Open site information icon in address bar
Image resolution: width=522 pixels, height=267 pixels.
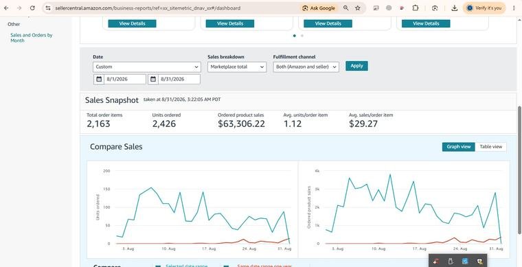[x=48, y=8]
